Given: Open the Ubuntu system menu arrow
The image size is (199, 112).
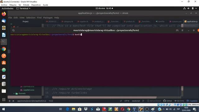Looking at the screenshot, I should 196,8.
